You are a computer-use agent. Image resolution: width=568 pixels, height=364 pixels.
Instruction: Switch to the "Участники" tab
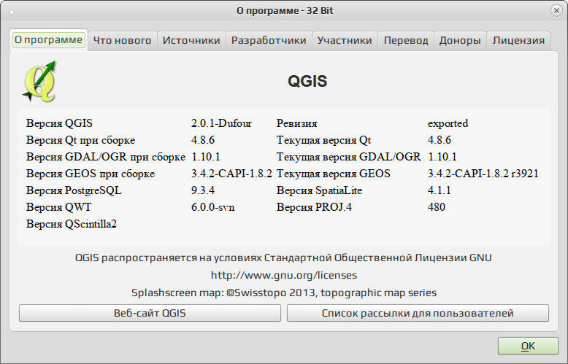click(x=345, y=40)
